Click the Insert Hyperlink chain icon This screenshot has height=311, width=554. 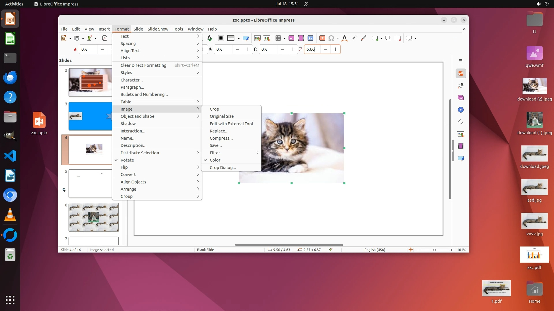(x=354, y=38)
